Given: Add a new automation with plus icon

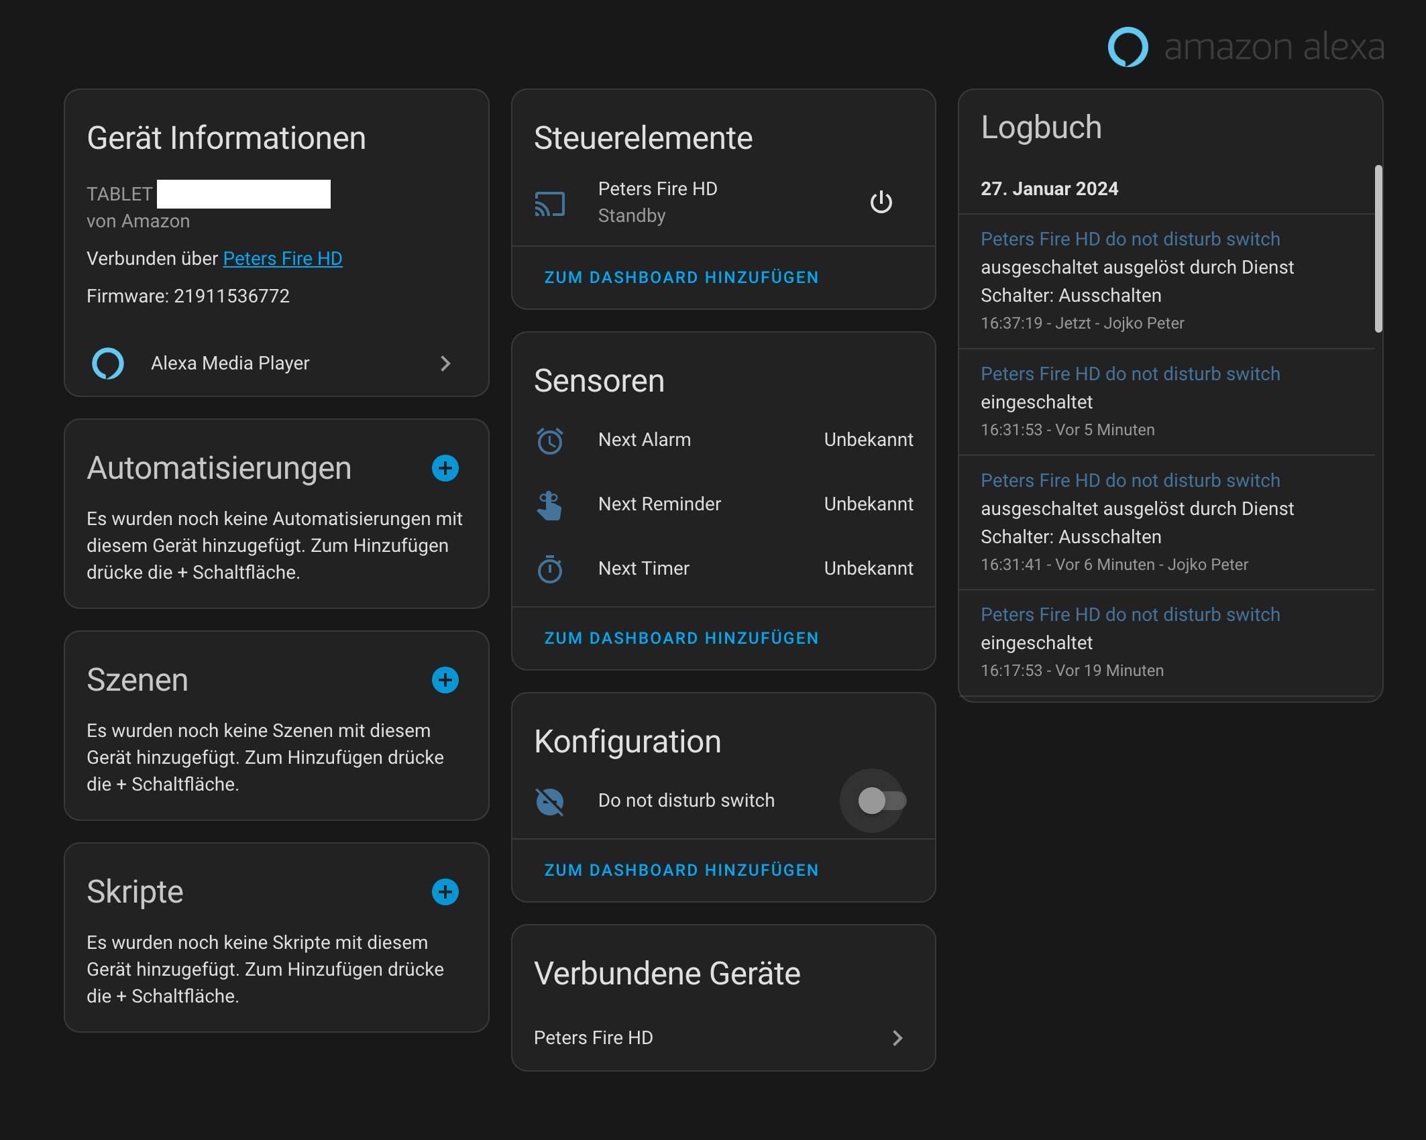Looking at the screenshot, I should click(x=445, y=468).
